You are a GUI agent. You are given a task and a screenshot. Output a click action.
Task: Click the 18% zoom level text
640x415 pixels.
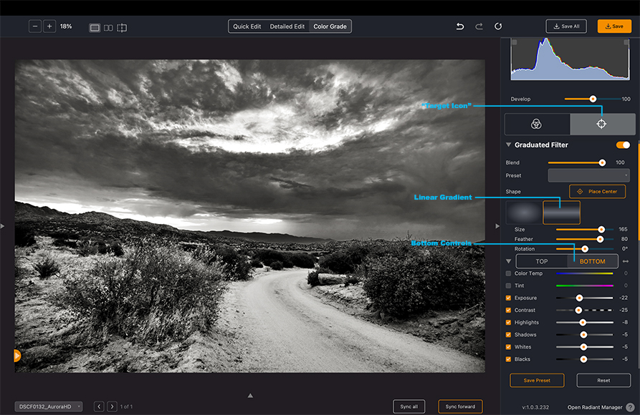point(66,26)
